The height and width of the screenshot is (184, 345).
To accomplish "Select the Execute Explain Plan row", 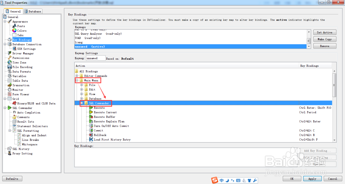I will [x=203, y=121].
